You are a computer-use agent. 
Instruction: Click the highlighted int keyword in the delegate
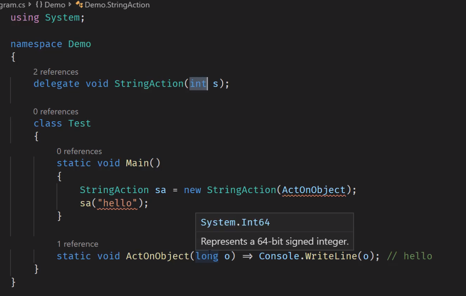[198, 84]
